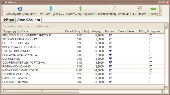170x95 pixels.
Task: Click the Εμφάνιση Αποτελεσμάτων refresh icon
Action: point(20,9)
